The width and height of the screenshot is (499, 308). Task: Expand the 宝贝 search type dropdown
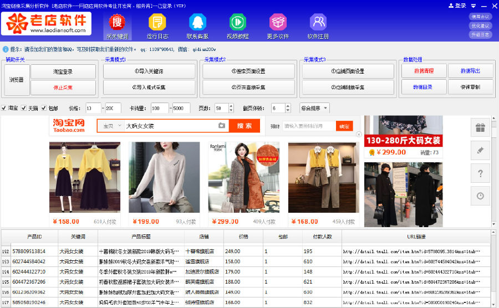click(112, 126)
